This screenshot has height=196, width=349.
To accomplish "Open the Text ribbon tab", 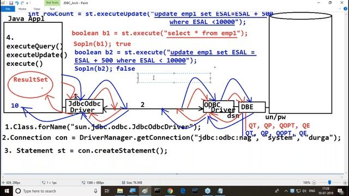I will pyautogui.click(x=52, y=9).
